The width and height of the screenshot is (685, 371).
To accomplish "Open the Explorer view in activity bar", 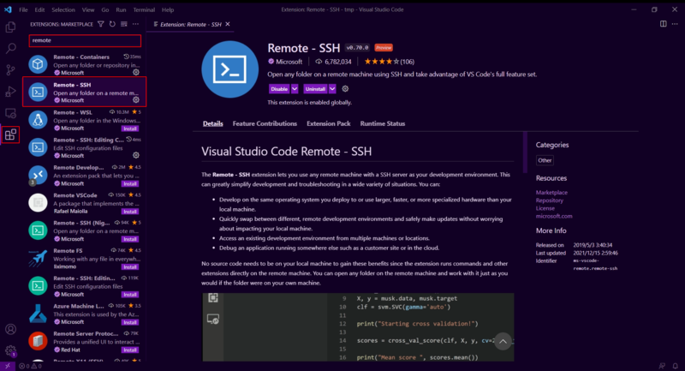I will 10,27.
